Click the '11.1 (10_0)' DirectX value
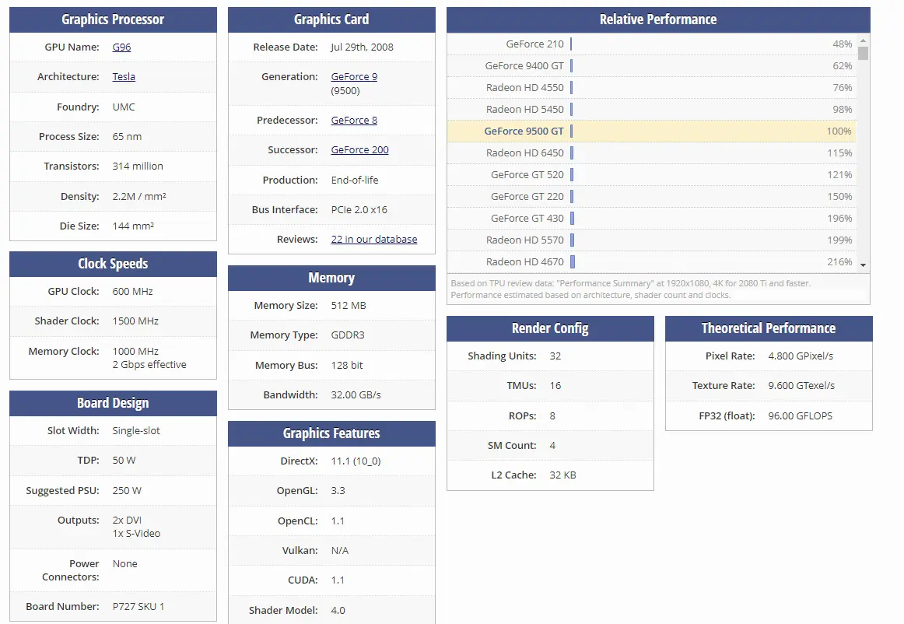The width and height of the screenshot is (904, 624). click(356, 461)
